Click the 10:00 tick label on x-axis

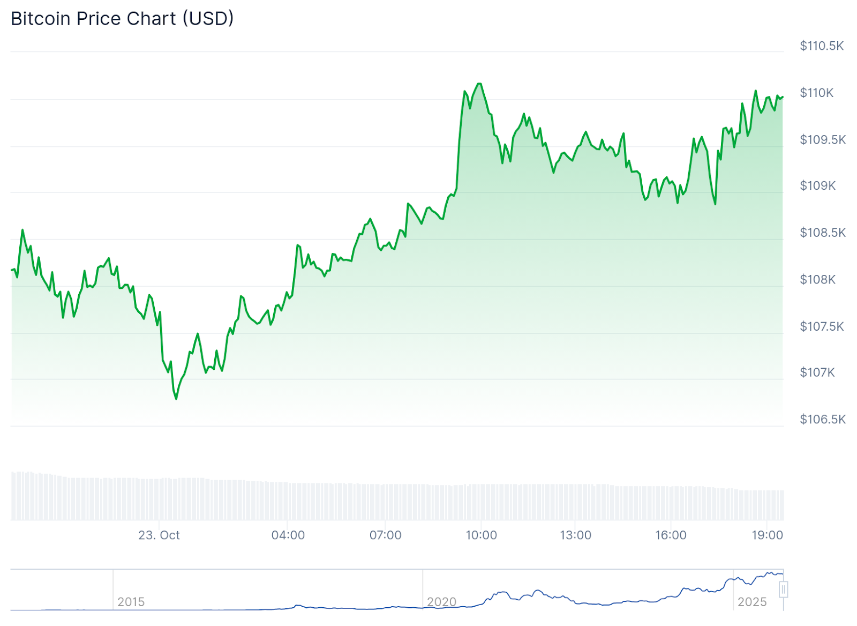481,535
